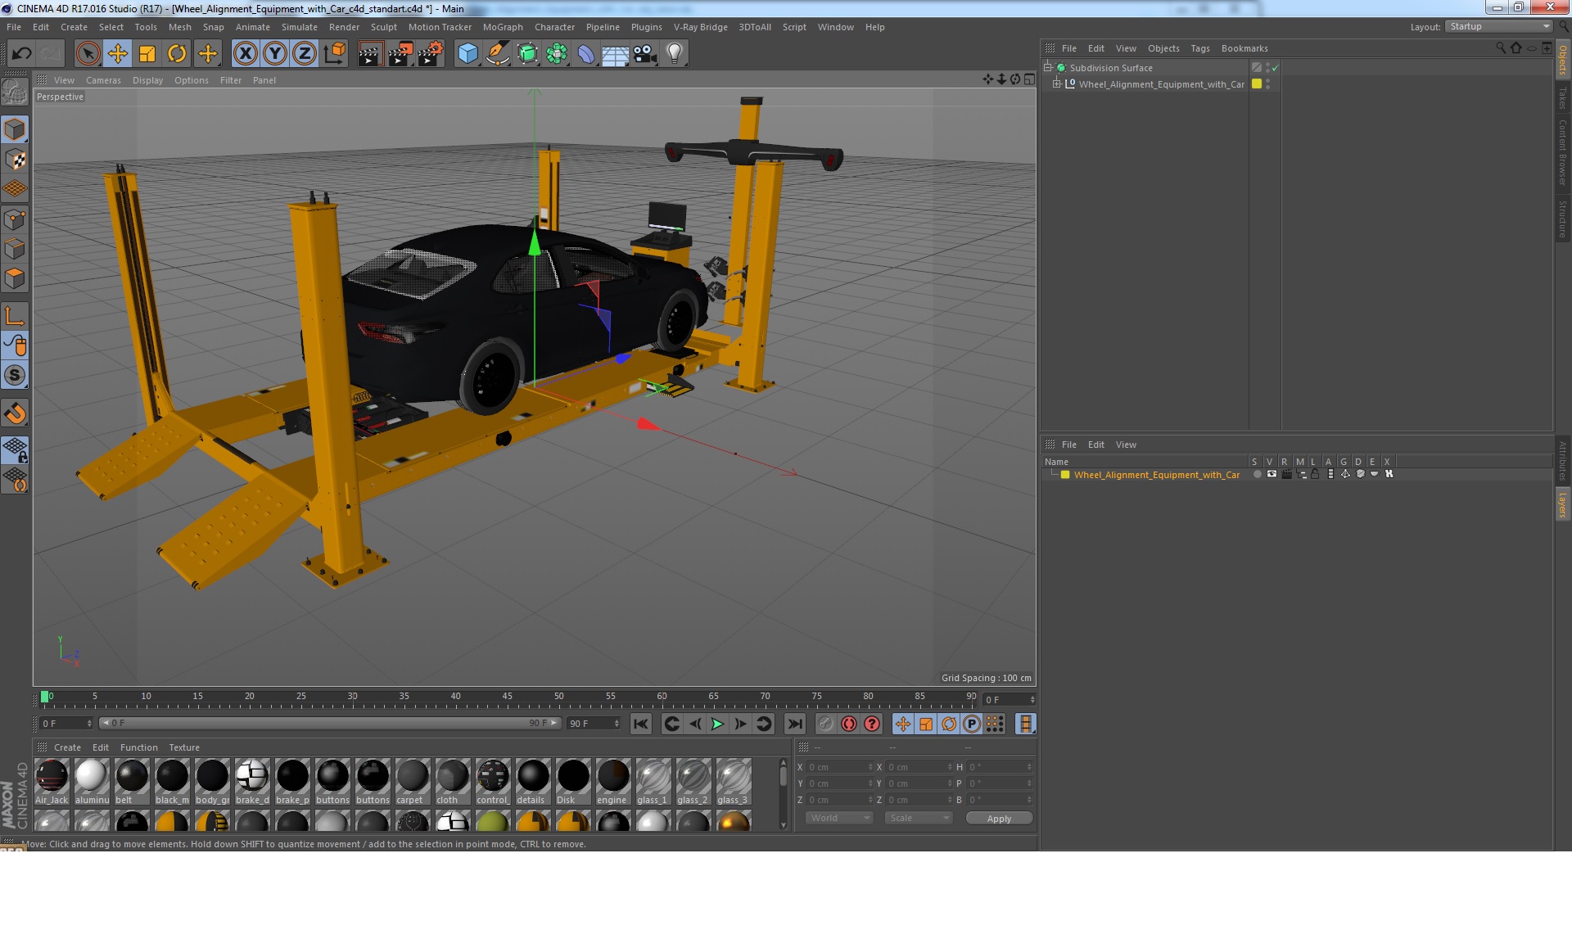The image size is (1572, 948).
Task: Toggle Y axis lock
Action: (275, 54)
